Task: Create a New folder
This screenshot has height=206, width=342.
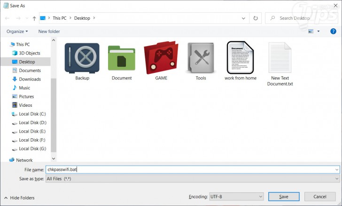Action: click(x=49, y=32)
